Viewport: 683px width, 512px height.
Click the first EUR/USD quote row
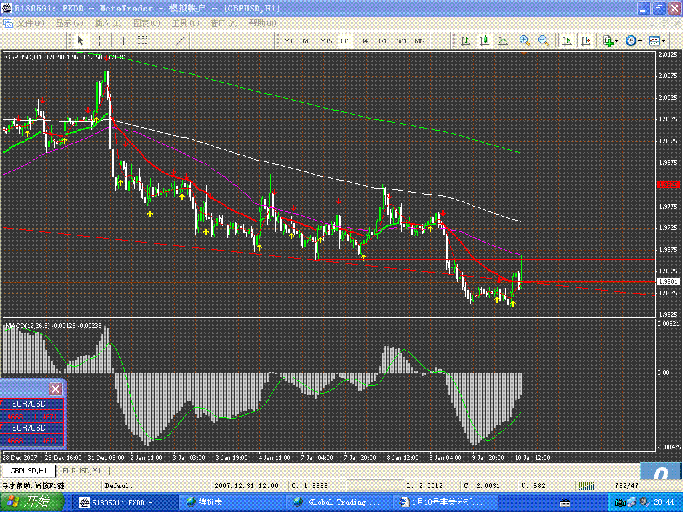click(32, 410)
